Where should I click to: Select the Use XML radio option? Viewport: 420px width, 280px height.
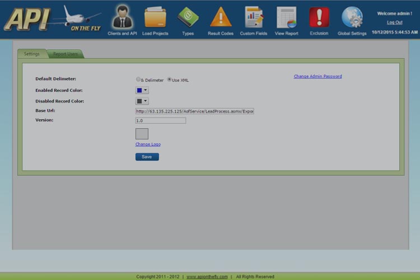coord(169,80)
